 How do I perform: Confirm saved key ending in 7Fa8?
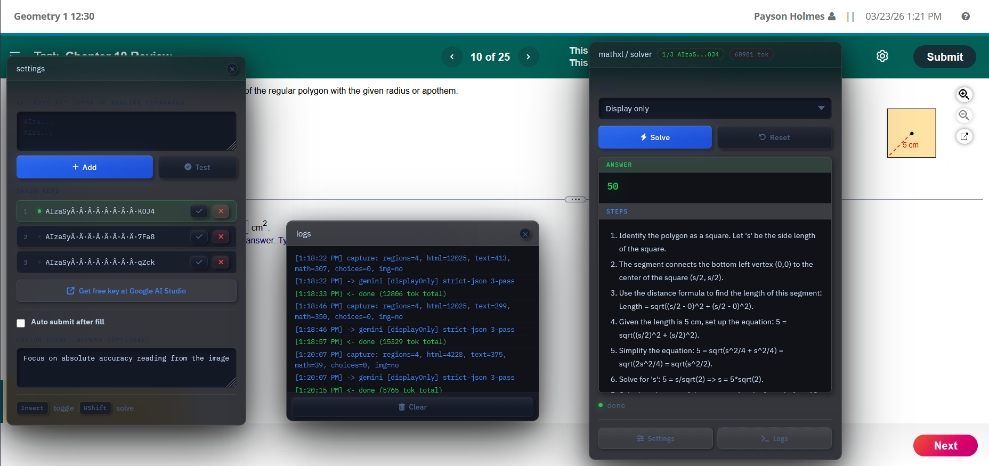(x=199, y=236)
